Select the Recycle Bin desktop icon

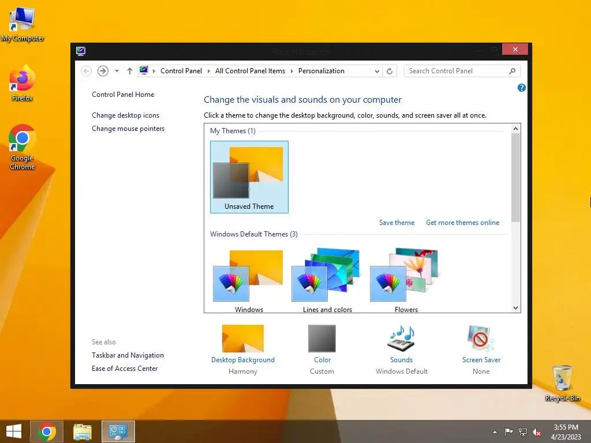coord(562,384)
